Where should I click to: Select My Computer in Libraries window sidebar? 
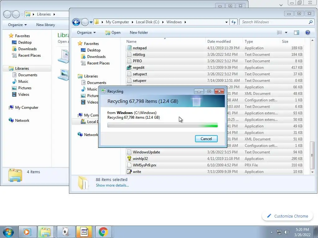pos(27,108)
